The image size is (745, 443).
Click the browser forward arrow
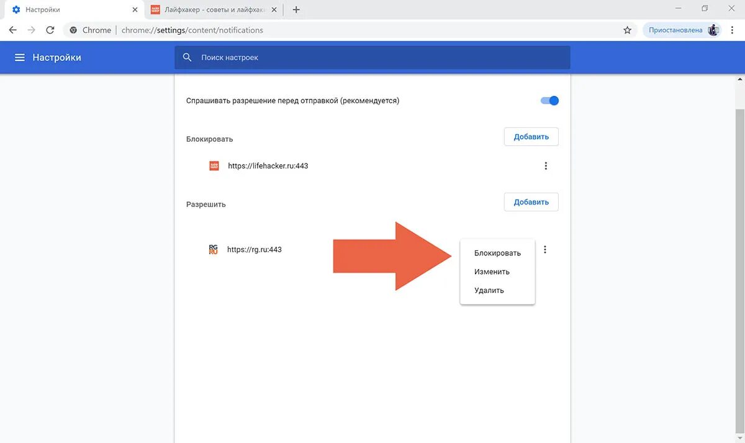tap(32, 30)
